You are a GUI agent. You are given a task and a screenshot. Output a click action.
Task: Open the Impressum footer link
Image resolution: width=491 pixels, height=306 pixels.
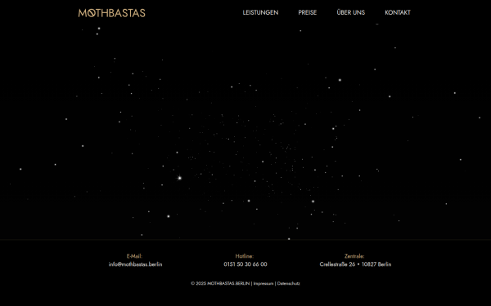(x=264, y=283)
